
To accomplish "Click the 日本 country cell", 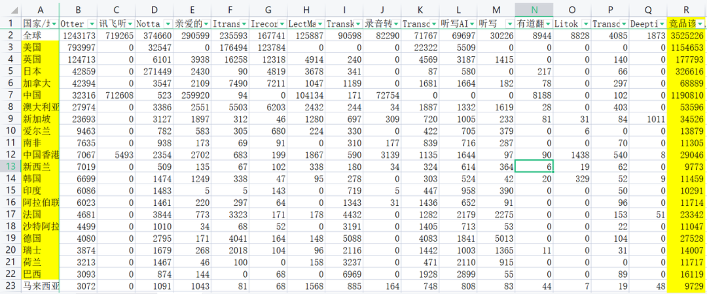I will (x=40, y=71).
